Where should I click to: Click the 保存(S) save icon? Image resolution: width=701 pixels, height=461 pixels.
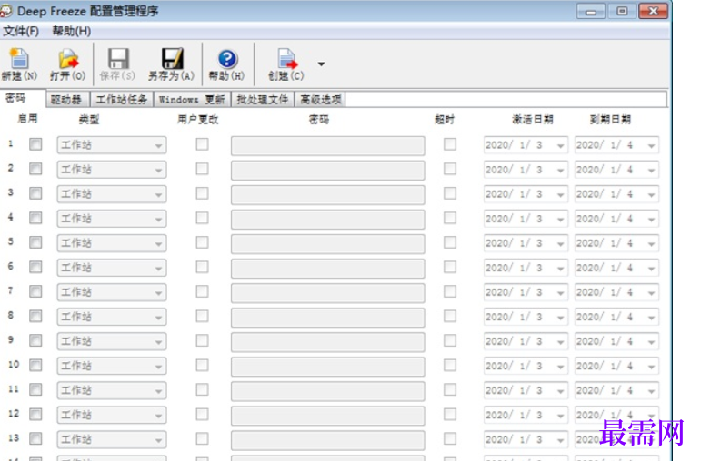point(117,64)
